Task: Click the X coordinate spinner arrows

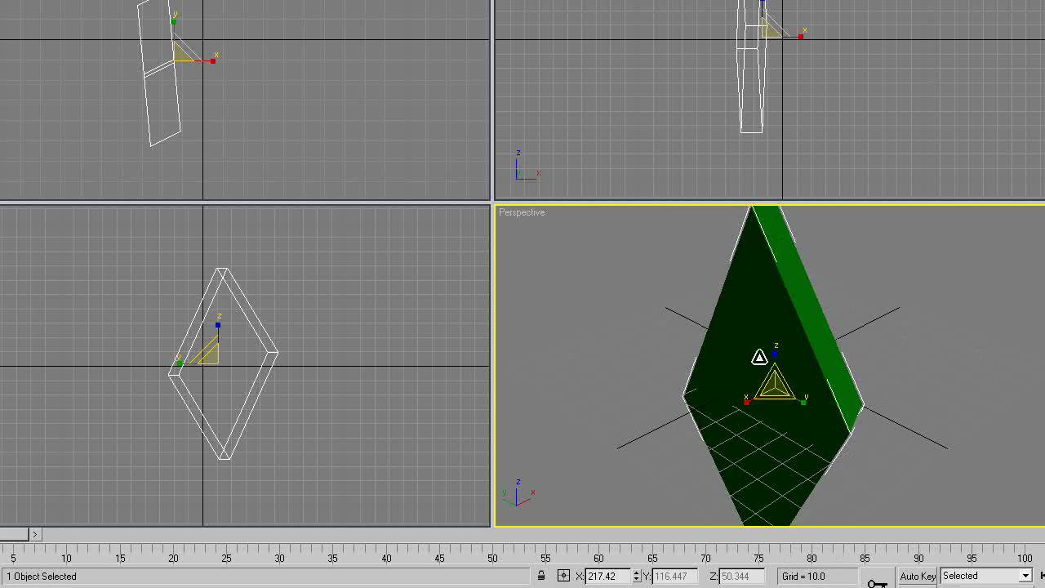Action: pos(636,577)
